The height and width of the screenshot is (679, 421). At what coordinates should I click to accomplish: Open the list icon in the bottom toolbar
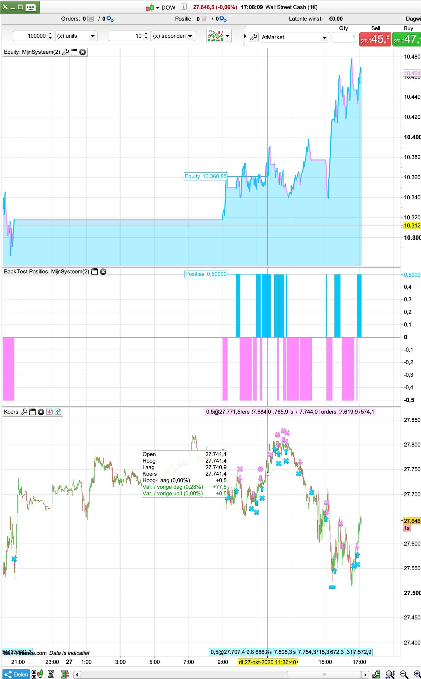[x=51, y=674]
